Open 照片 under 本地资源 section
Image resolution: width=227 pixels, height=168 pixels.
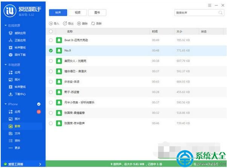[x=14, y=79]
